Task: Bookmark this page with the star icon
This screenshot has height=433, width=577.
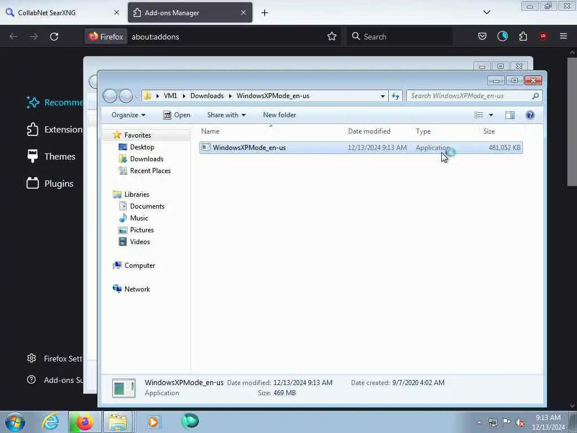Action: pyautogui.click(x=331, y=36)
